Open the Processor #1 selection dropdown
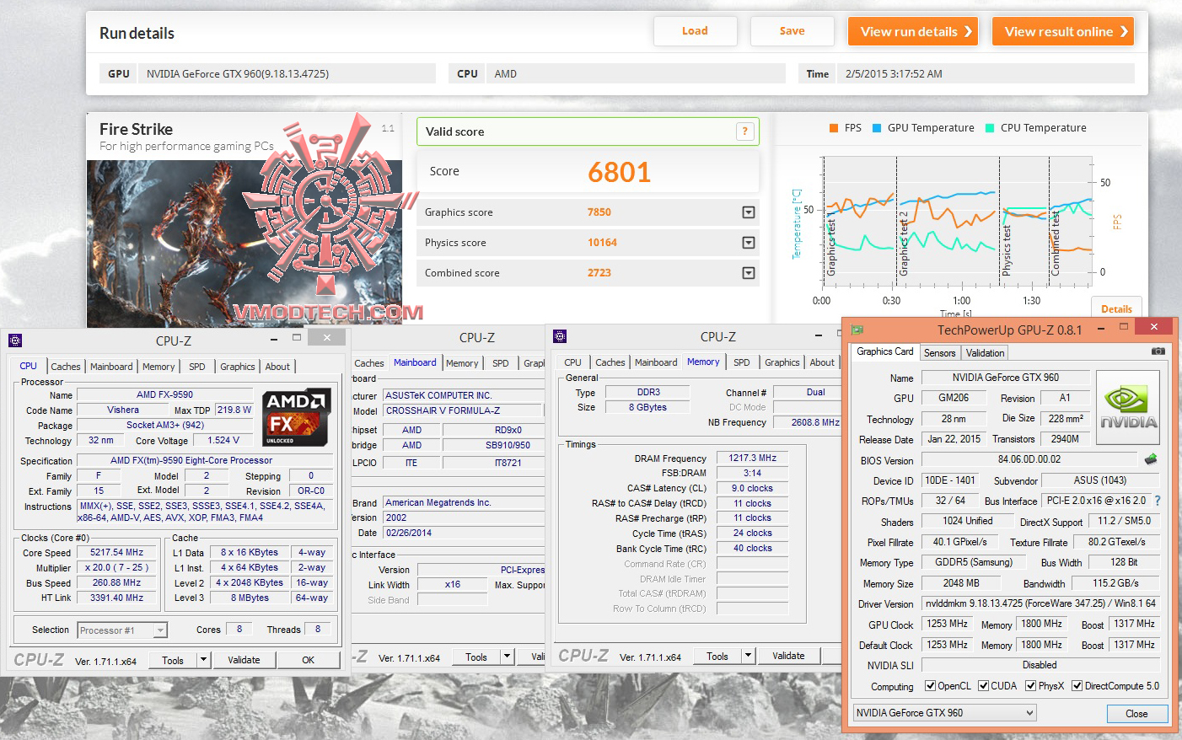 [x=160, y=630]
